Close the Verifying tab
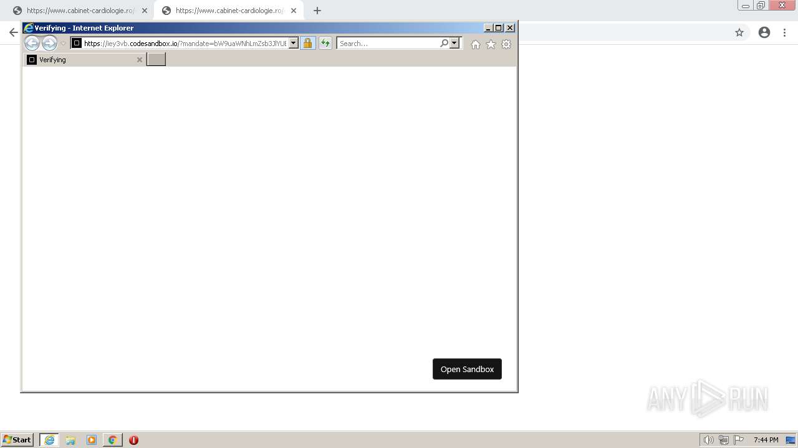 (140, 60)
